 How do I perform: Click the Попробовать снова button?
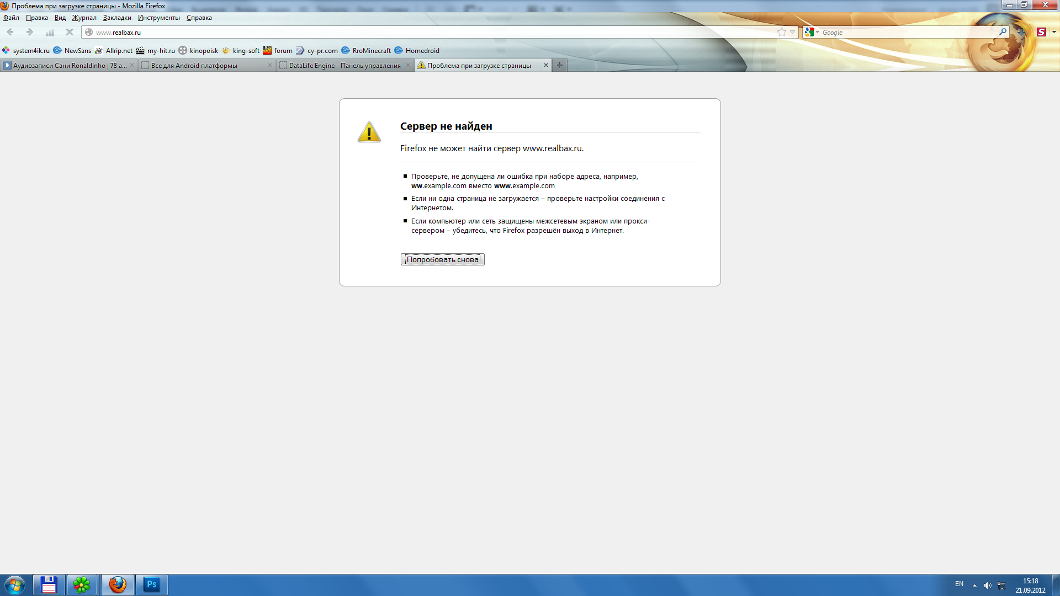[x=443, y=259]
